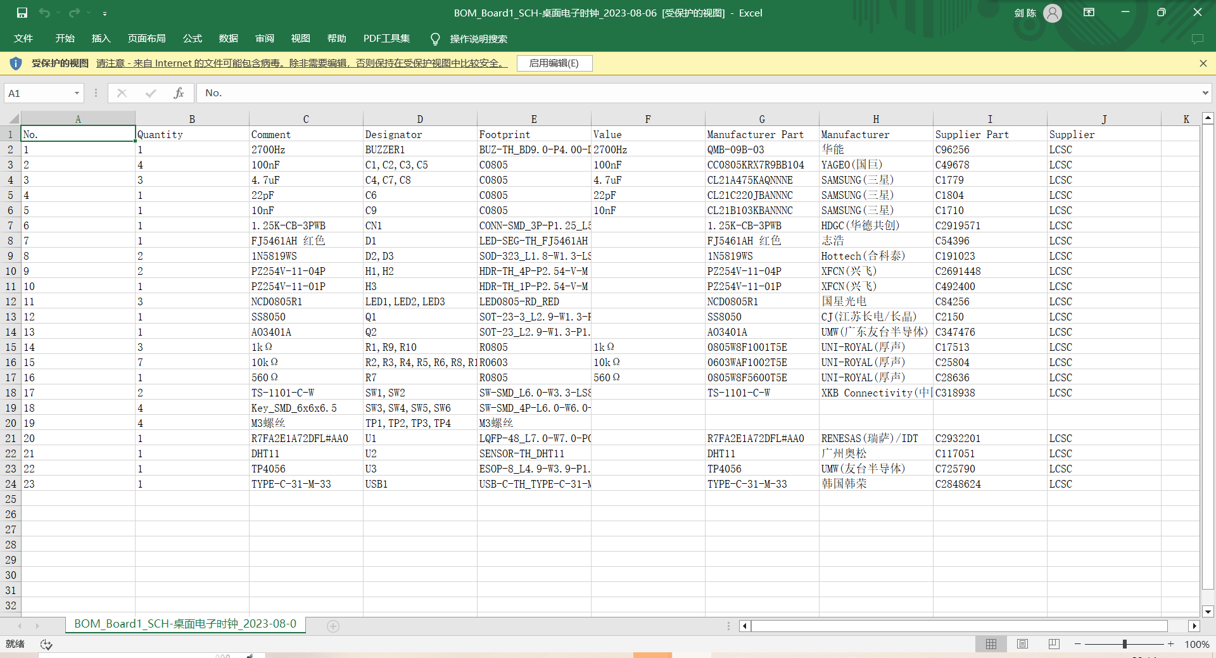
Task: Click the Name Box showing A1
Action: [x=38, y=93]
